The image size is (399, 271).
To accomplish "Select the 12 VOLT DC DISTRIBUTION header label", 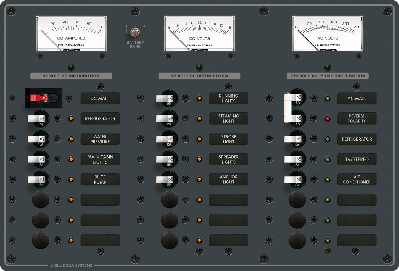I will point(71,76).
